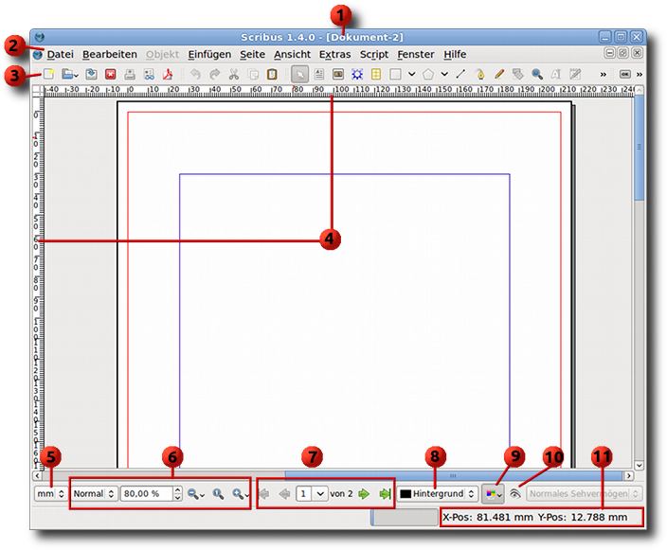Open the Hilfe menu
Viewport: 667px width, 550px height.
[x=455, y=54]
